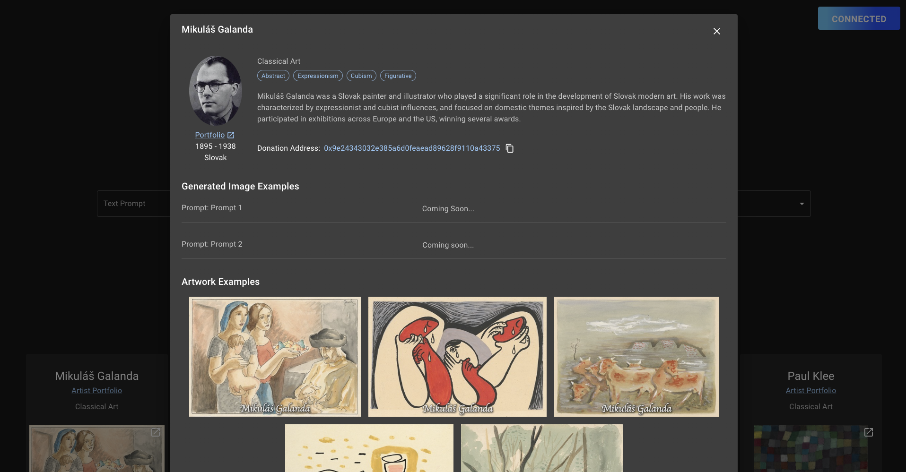Open external link icon on background Galanda artwork

coord(156,432)
